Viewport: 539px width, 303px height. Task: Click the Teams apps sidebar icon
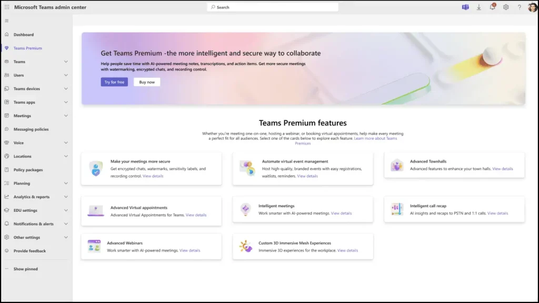pos(6,102)
